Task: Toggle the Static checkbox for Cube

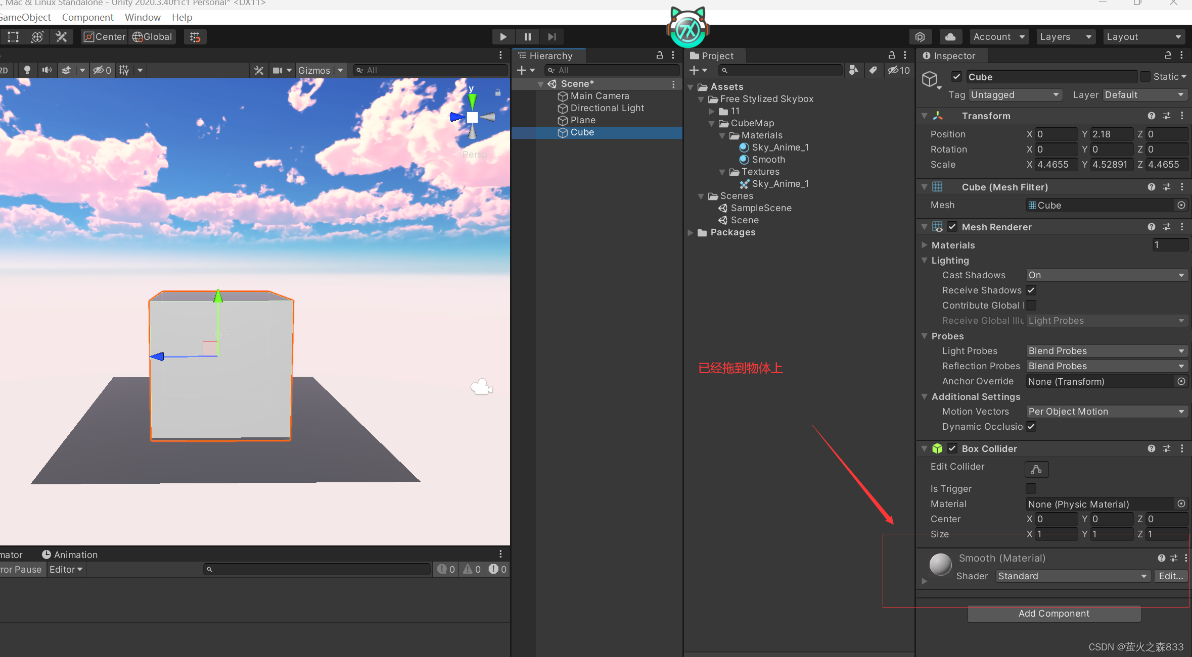Action: pyautogui.click(x=1145, y=77)
